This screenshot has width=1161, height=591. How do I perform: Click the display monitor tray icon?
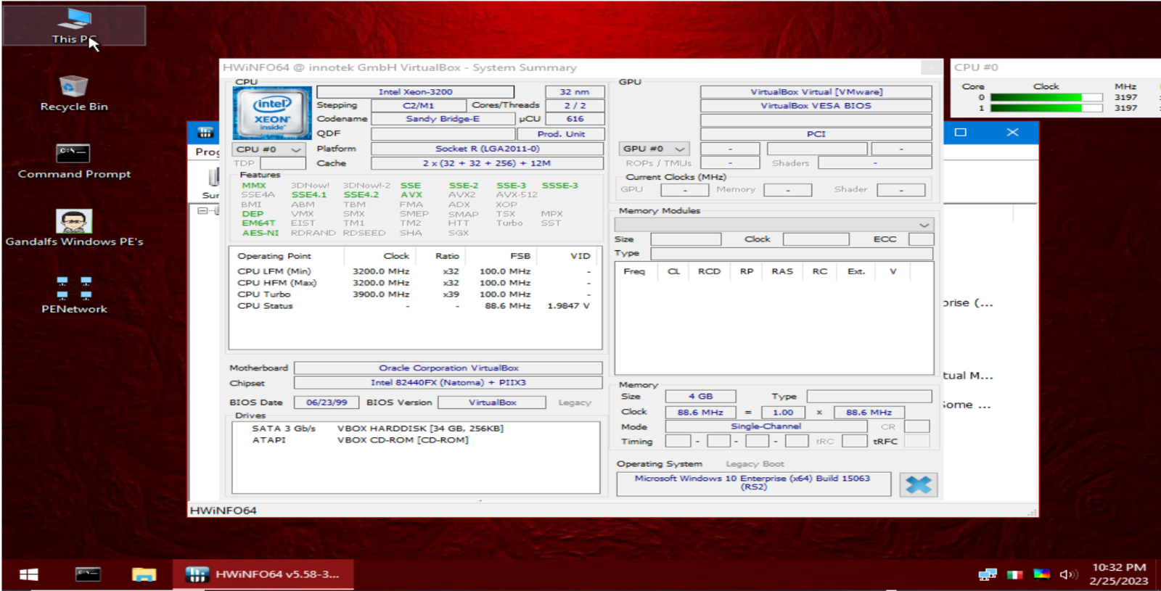(x=1042, y=574)
